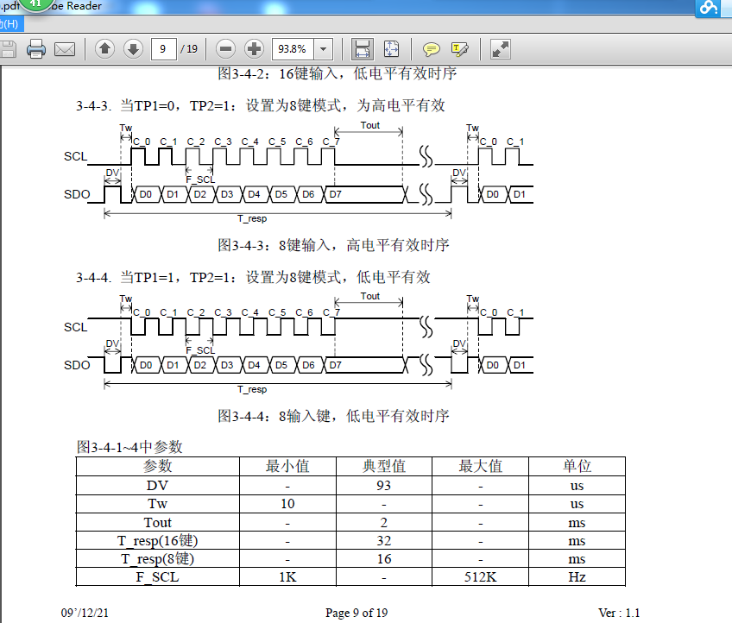Click the T_resp(16键) parameter cell

(158, 540)
